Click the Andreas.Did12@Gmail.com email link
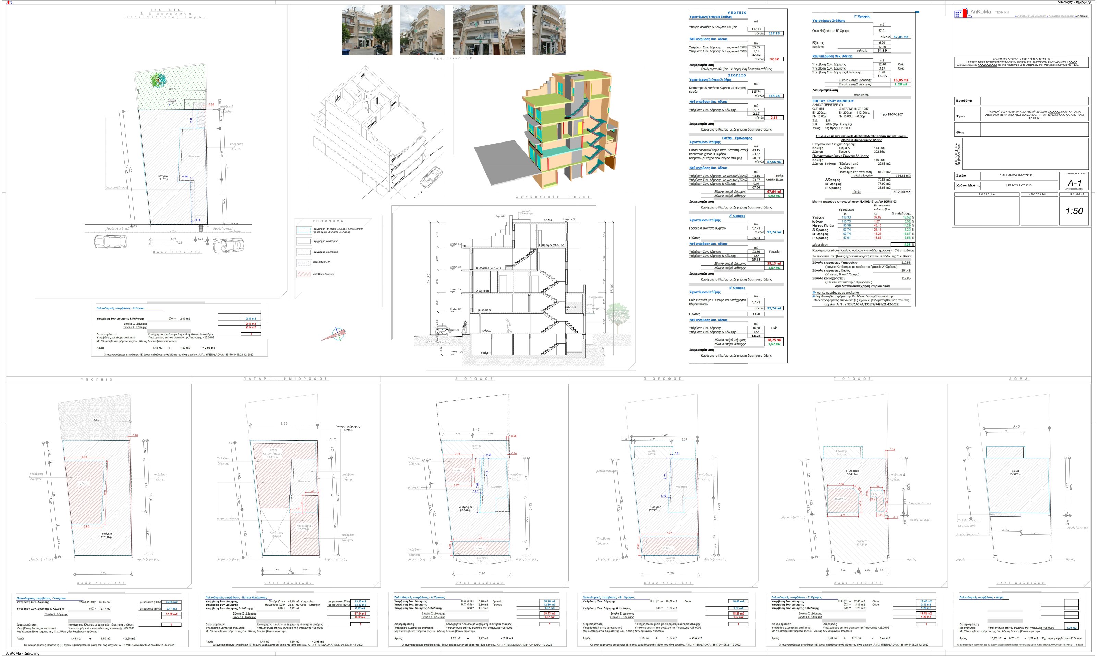1097x656 pixels. pos(1030,16)
